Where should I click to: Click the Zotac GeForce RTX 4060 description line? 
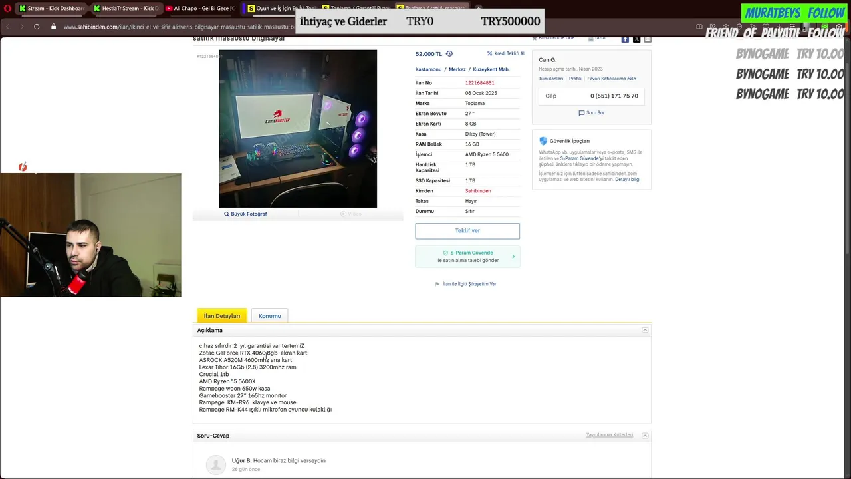tap(254, 353)
